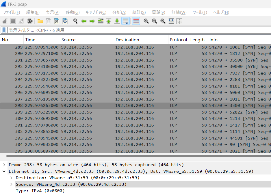Click the display filter bookmark icon
271x195 pixels.
click(x=4, y=30)
